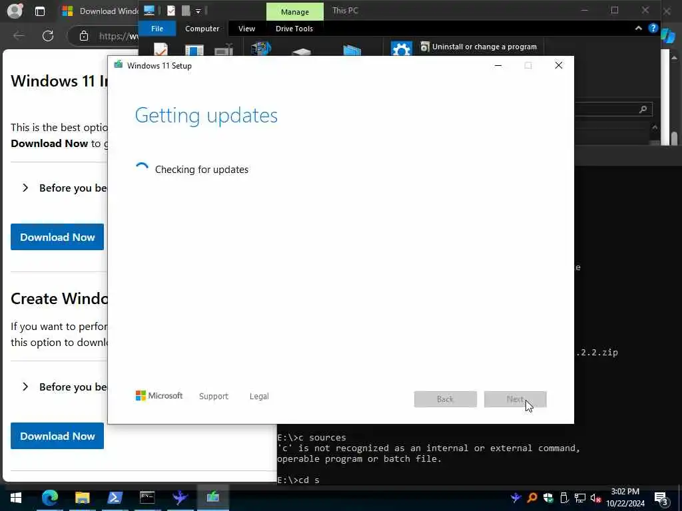Screen dimensions: 682x511
Task: Click the safely remove hardware tray icon
Action: click(x=564, y=498)
